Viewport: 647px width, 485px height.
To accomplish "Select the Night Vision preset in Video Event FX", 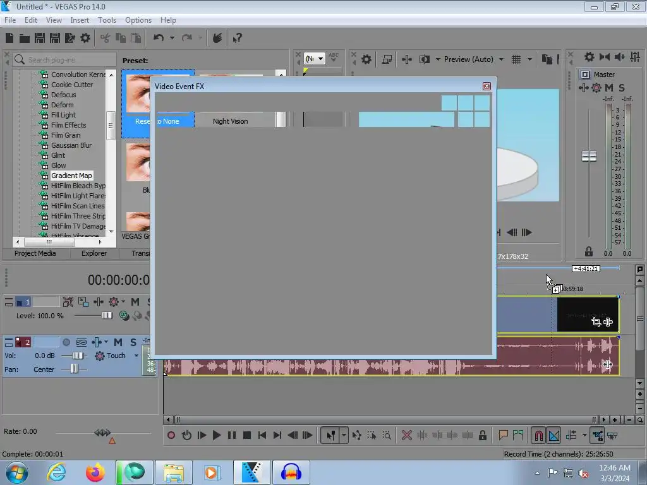I will click(230, 121).
